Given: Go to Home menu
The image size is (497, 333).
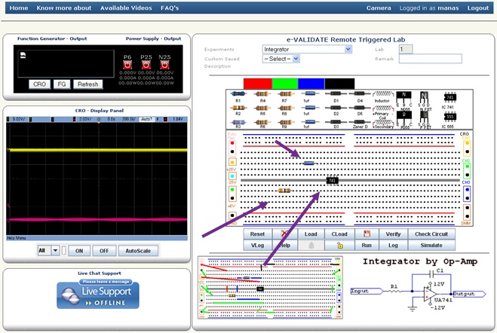Looking at the screenshot, I should [19, 8].
